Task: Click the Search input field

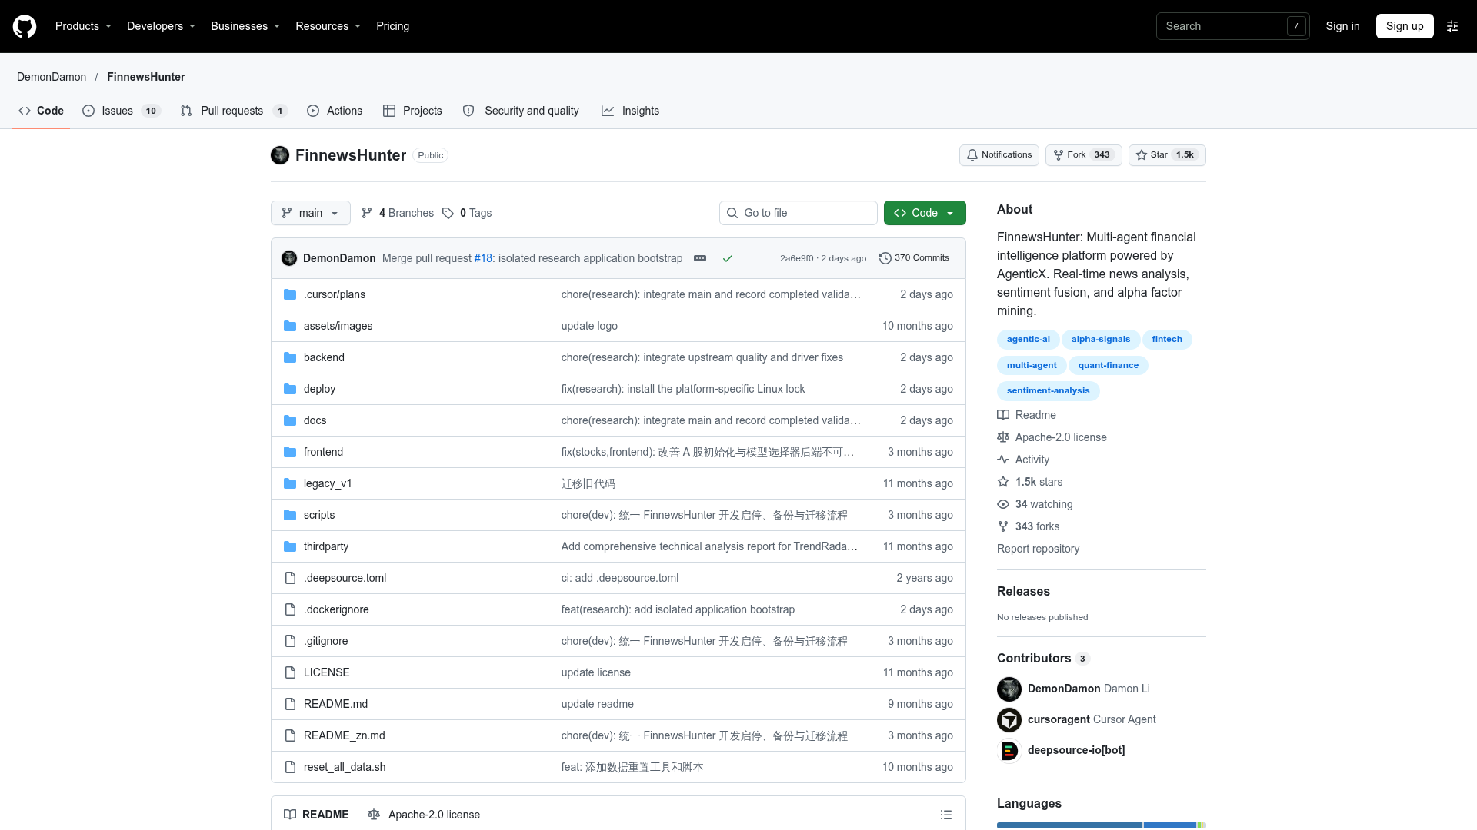Action: point(1232,26)
